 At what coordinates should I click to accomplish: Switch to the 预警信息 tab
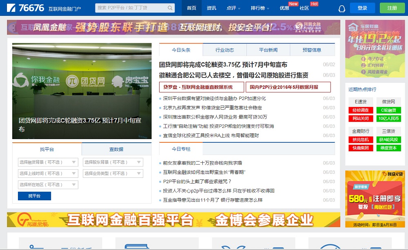(312, 50)
